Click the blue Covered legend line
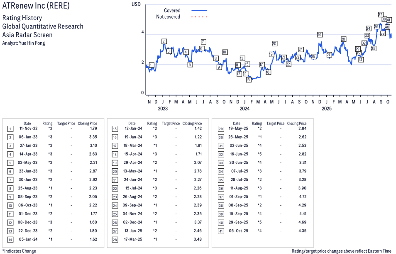The image size is (396, 254). pos(199,10)
